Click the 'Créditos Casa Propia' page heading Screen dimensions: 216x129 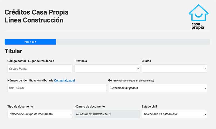coord(36,12)
